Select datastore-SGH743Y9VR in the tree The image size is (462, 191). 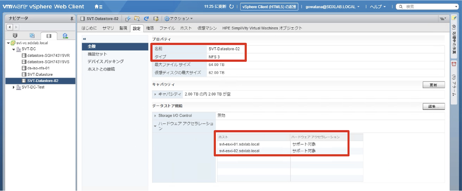coord(49,56)
